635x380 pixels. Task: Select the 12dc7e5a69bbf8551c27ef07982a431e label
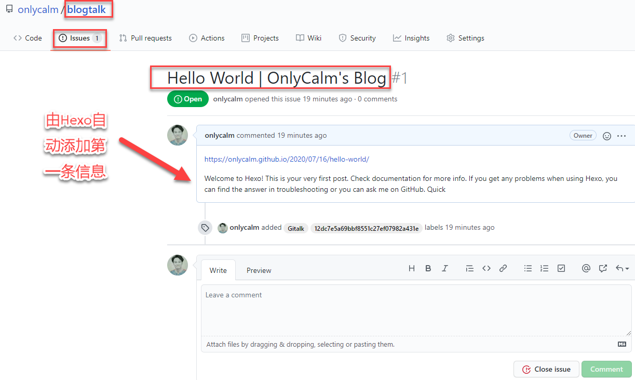pos(367,228)
